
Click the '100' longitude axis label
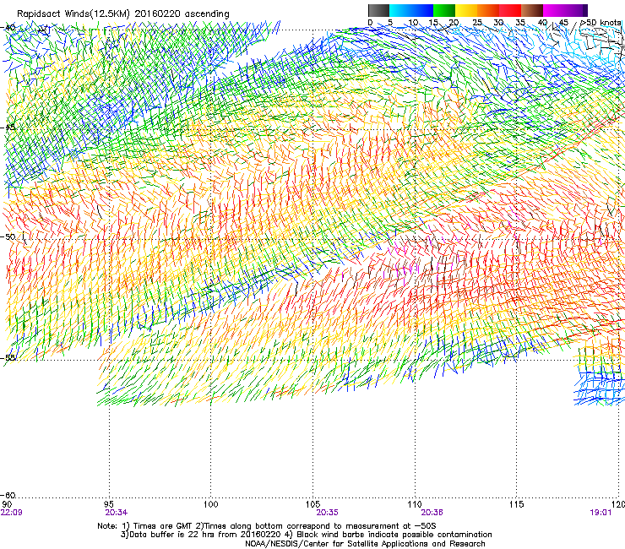[211, 504]
